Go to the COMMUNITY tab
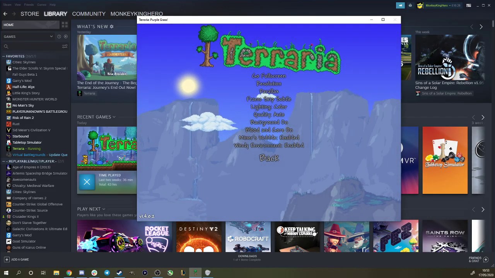Viewport: 495px width, 278px height. [x=89, y=14]
